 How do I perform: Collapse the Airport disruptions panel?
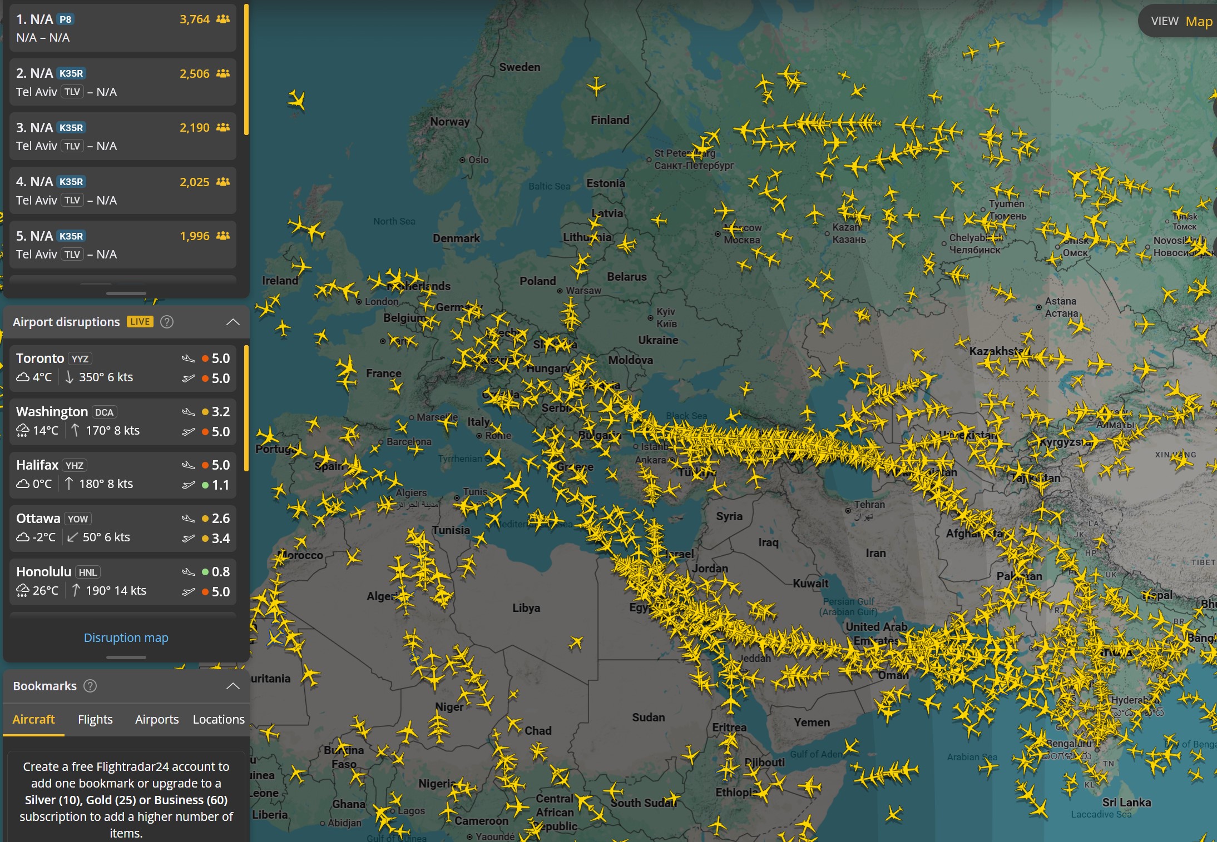tap(233, 322)
